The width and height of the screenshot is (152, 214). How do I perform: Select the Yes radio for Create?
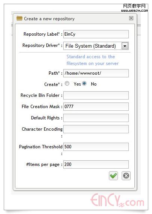pyautogui.click(x=67, y=83)
